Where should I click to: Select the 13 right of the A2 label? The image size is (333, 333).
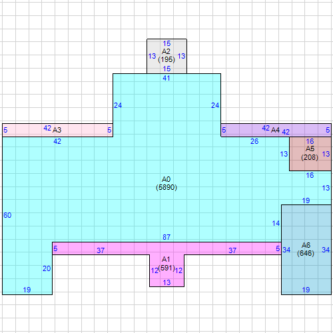pos(181,56)
